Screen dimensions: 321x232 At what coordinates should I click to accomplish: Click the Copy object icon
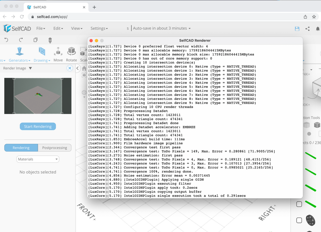35,40
